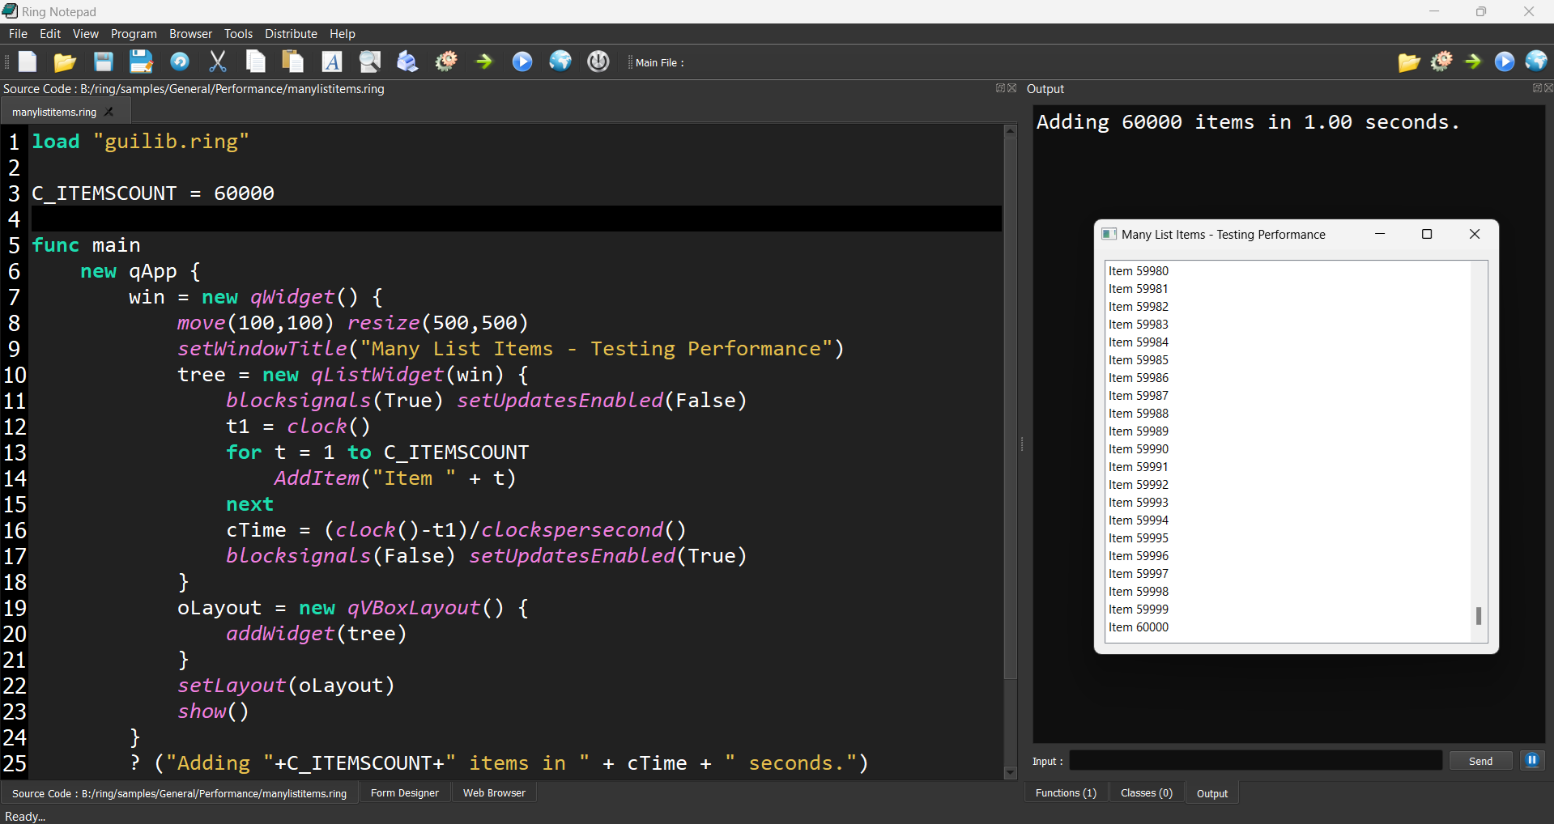Click the blue pause button beside Send
The image size is (1554, 824).
[1532, 760]
